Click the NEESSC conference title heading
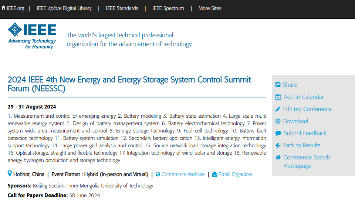 pos(129,84)
